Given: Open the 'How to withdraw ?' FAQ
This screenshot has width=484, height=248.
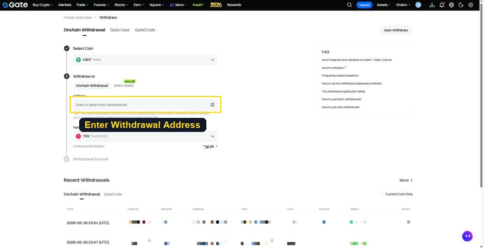Looking at the screenshot, I should pyautogui.click(x=334, y=68).
